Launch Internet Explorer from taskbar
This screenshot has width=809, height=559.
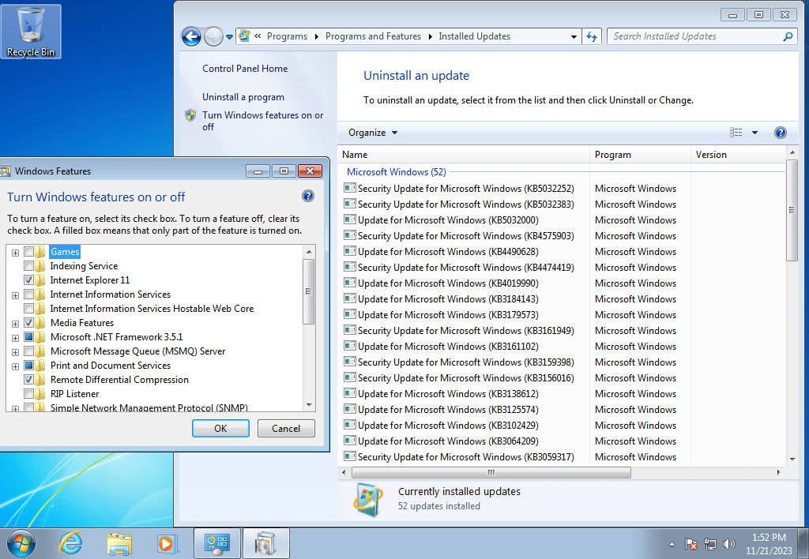coord(70,543)
